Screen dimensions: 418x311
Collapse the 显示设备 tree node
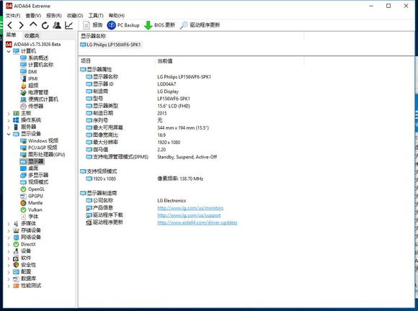click(9, 134)
